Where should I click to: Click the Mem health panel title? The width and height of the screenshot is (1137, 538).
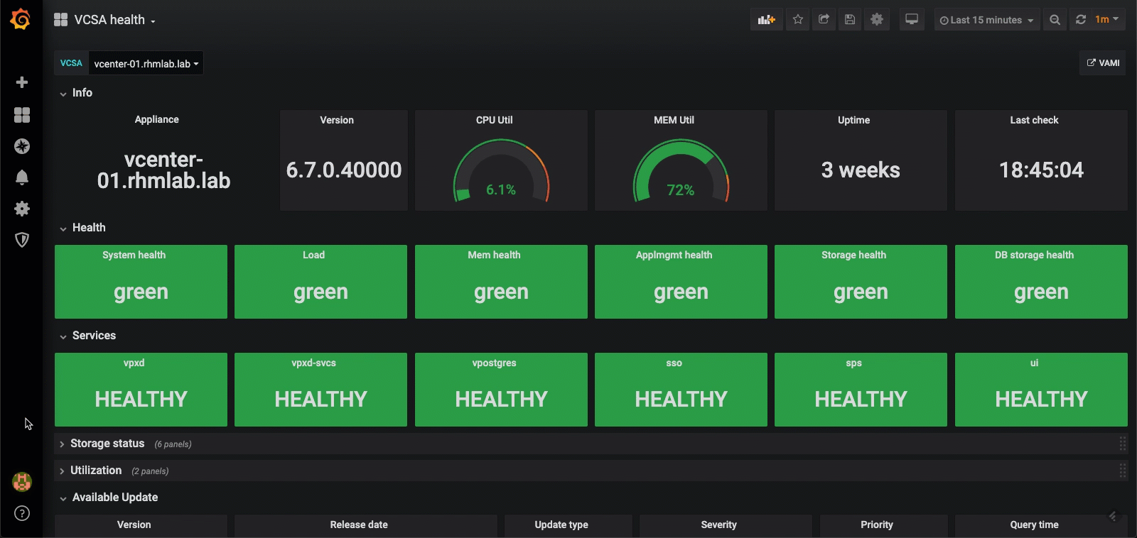[x=495, y=255]
